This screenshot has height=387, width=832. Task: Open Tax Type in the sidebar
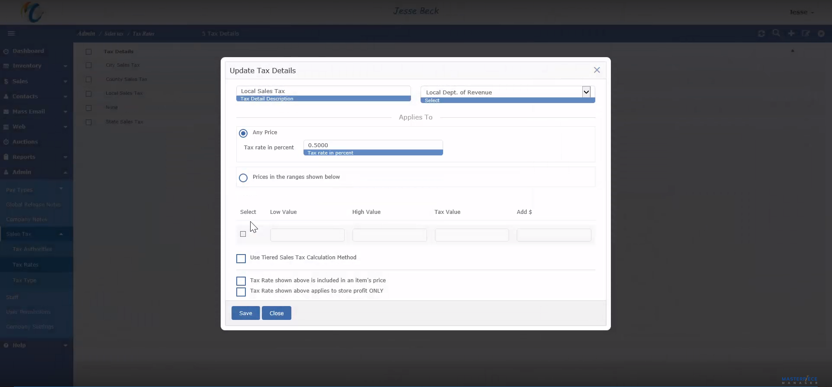point(24,281)
